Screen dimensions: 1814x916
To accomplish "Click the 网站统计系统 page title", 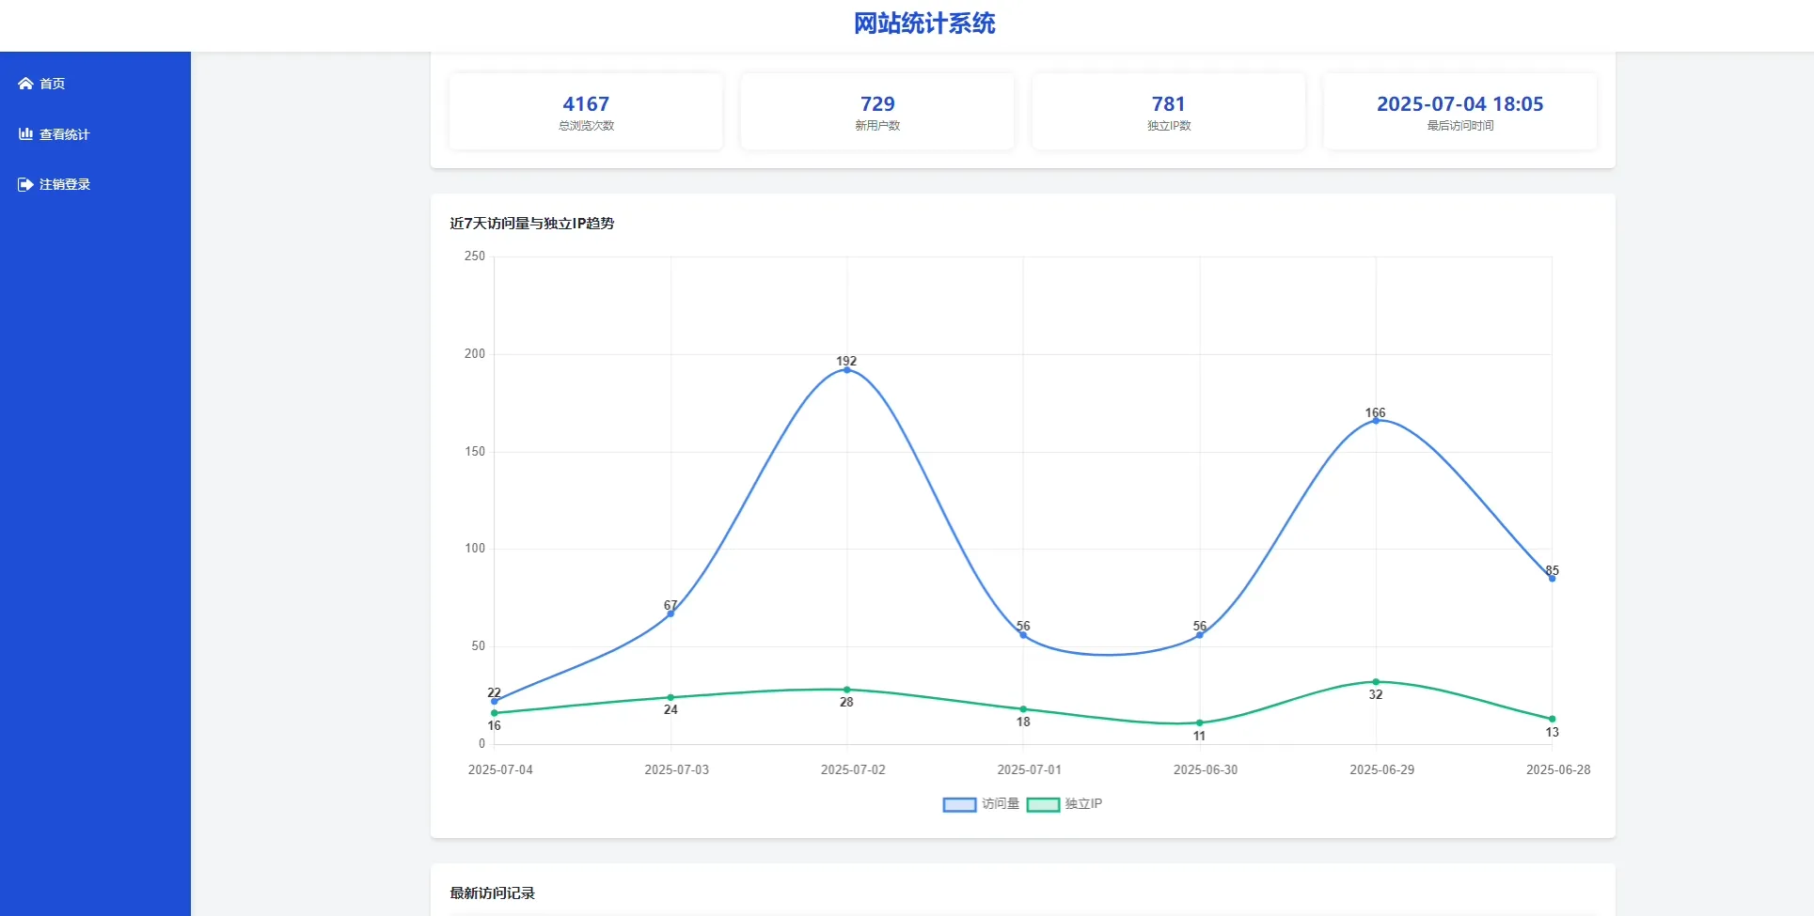I will [x=923, y=23].
